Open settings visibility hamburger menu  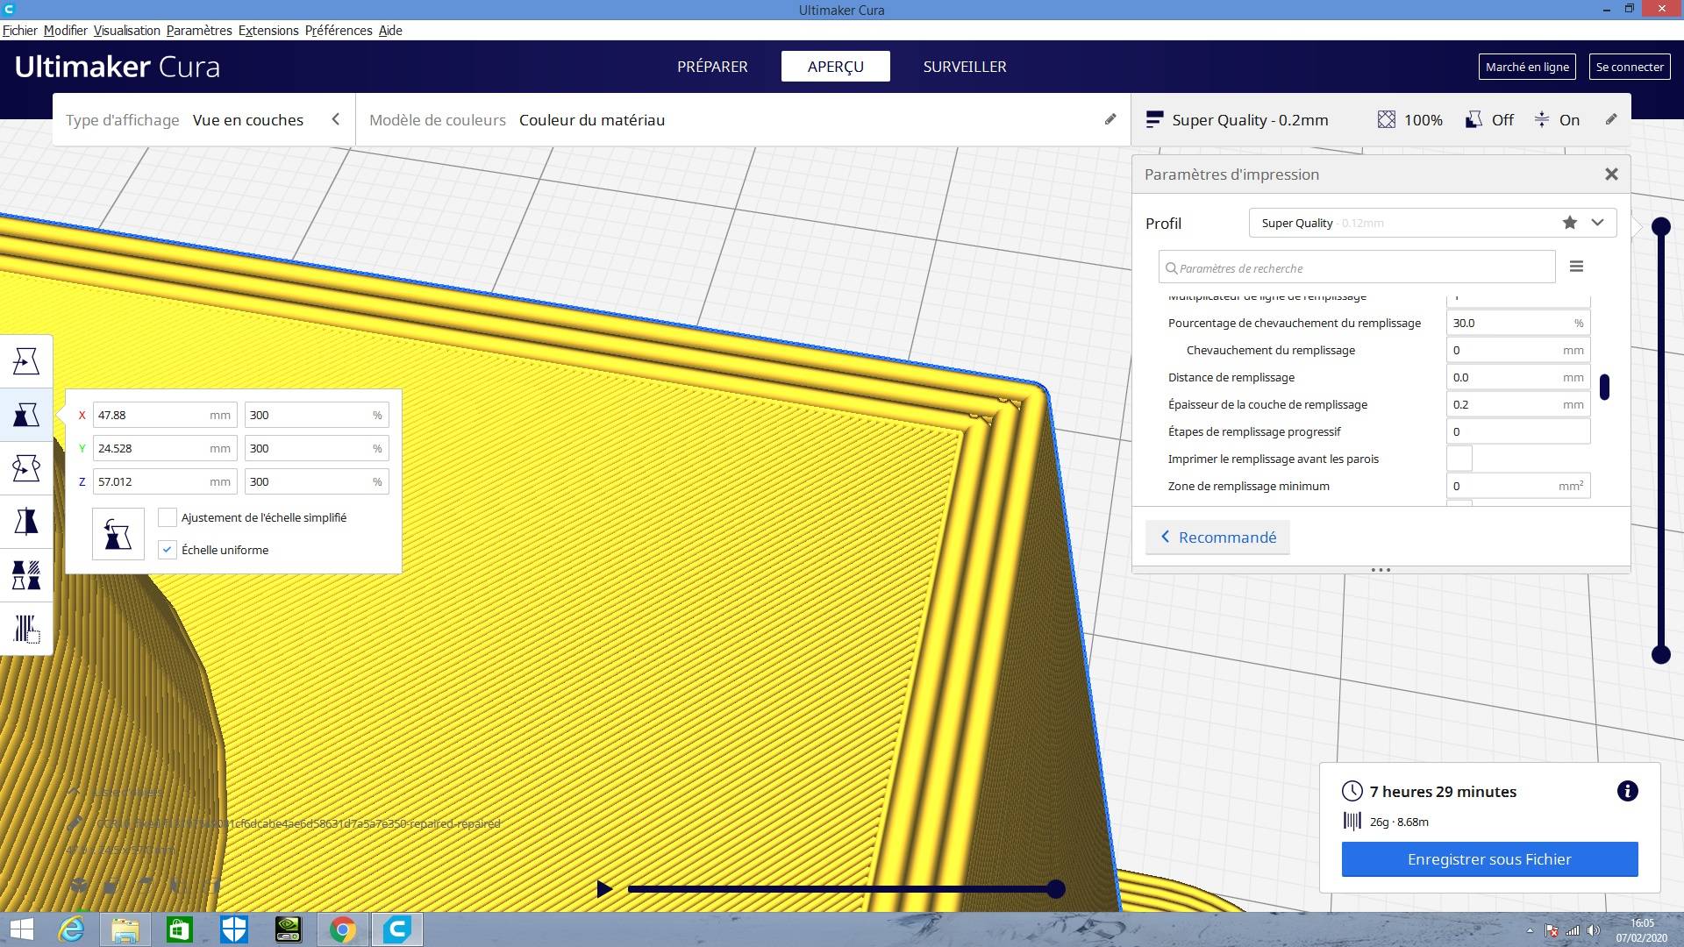(x=1576, y=267)
